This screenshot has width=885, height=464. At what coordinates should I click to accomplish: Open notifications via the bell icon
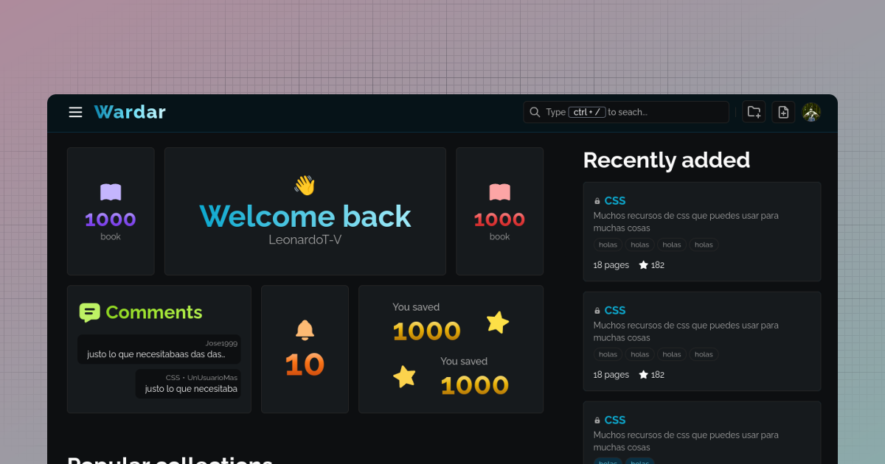click(x=305, y=330)
